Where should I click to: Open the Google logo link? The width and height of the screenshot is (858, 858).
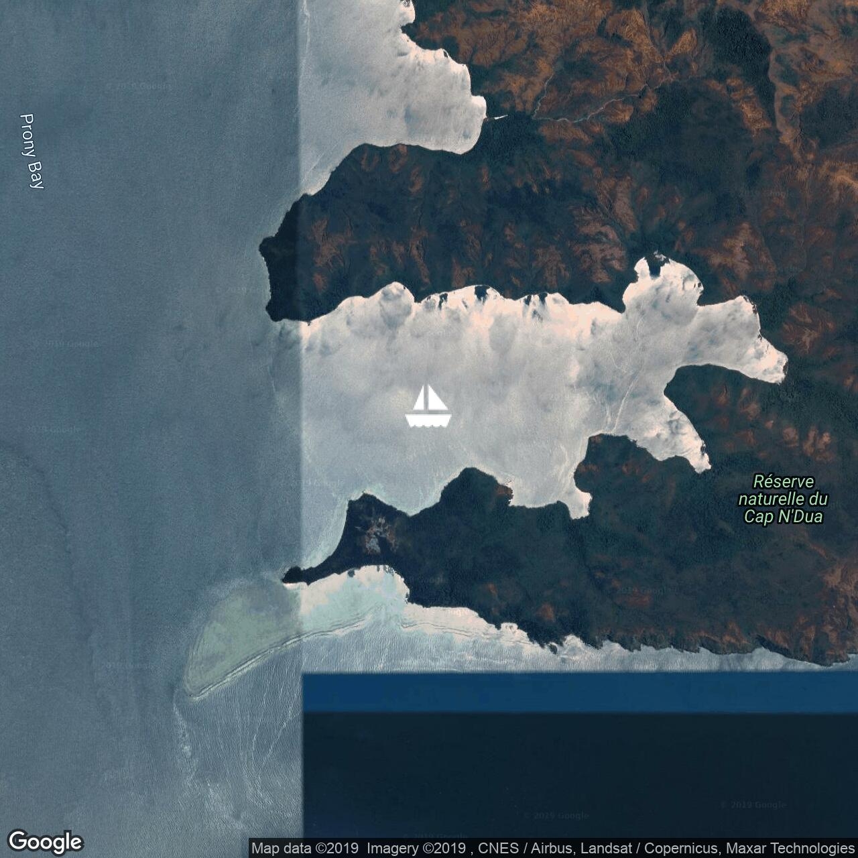tap(45, 841)
